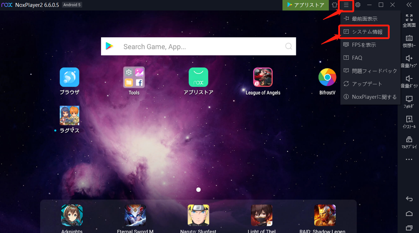The height and width of the screenshot is (233, 419).
Task: Open the hamburger menu in title bar
Action: click(x=346, y=5)
